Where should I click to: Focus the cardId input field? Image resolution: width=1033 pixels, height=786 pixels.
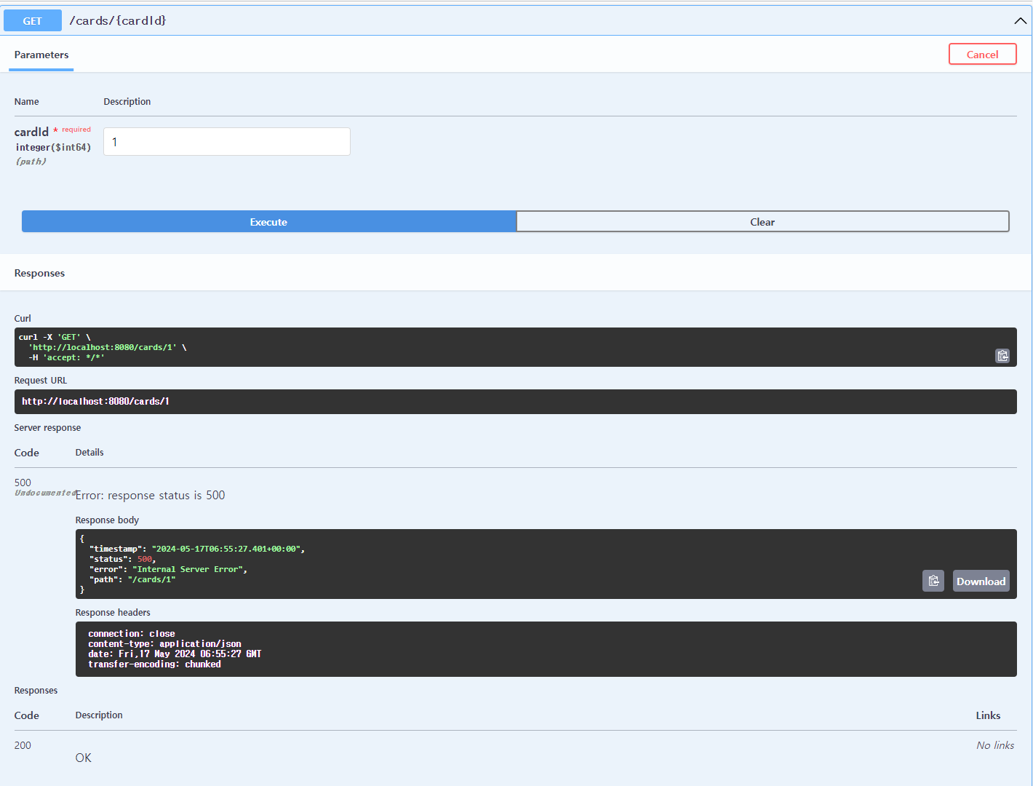pos(227,142)
